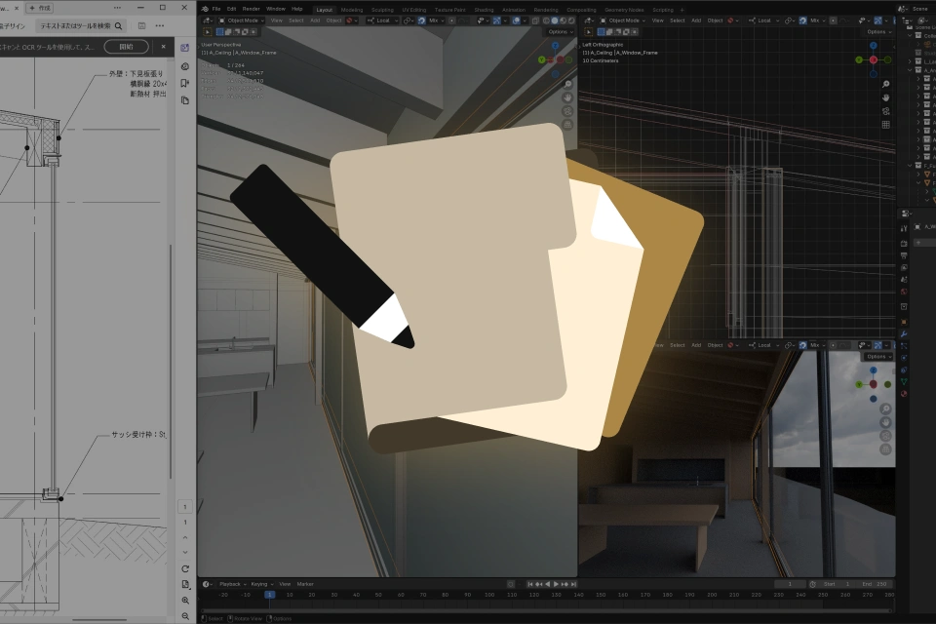The image size is (936, 624).
Task: Switch to the Shading workspace tab
Action: click(x=484, y=10)
